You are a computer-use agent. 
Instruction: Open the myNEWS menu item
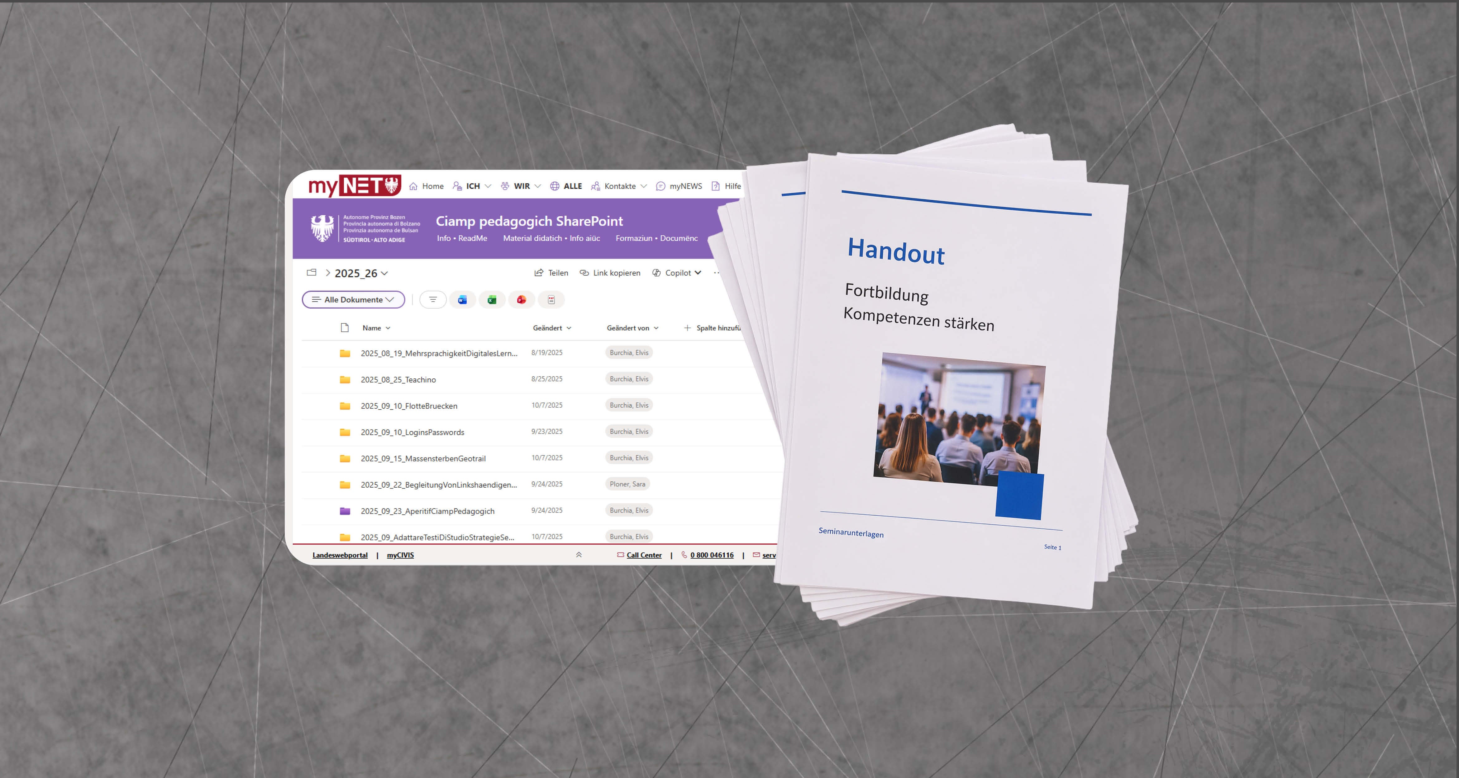click(x=679, y=186)
